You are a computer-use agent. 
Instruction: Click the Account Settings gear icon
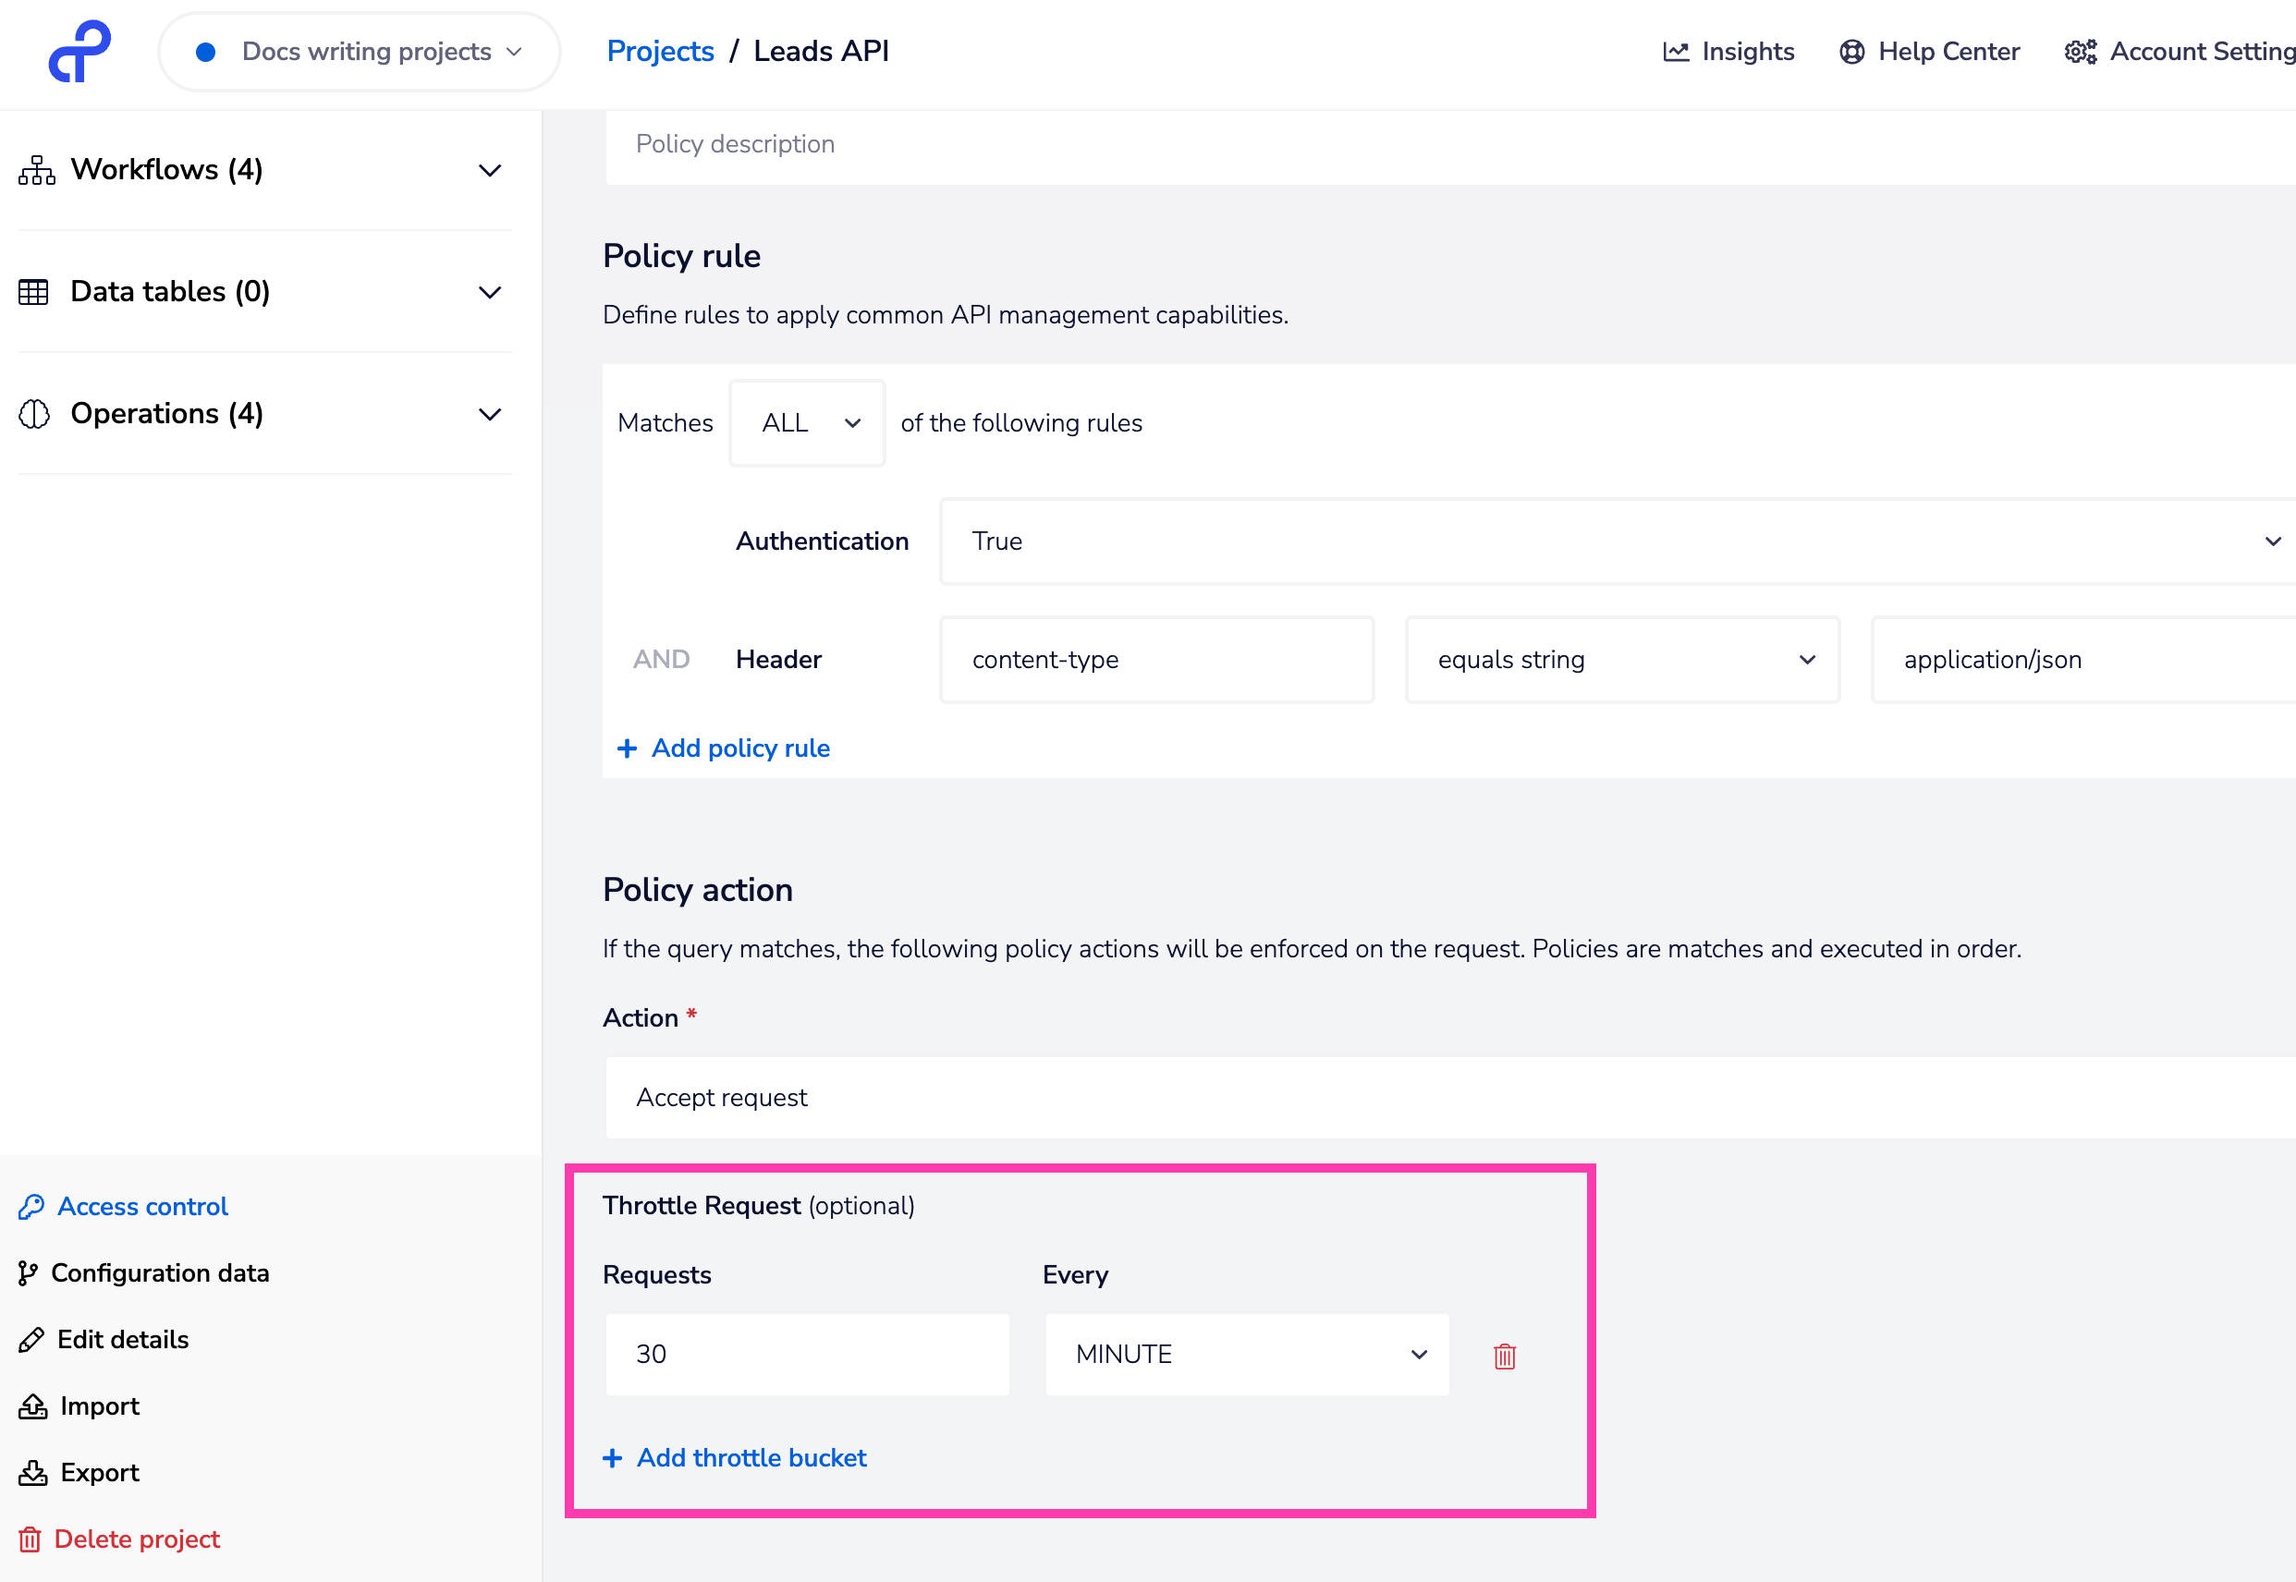coord(2080,52)
